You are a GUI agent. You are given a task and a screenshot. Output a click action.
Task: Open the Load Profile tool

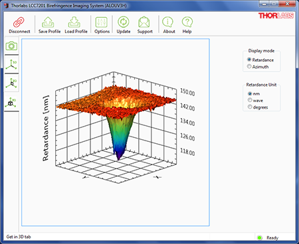coord(76,25)
